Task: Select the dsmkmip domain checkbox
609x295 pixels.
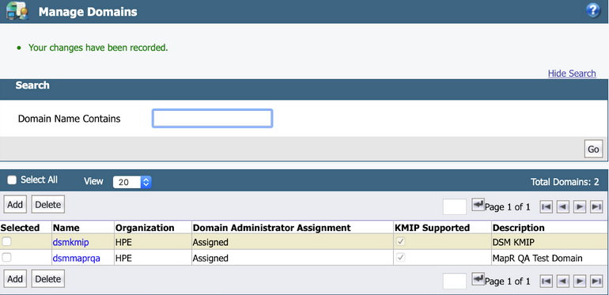Action: pyautogui.click(x=7, y=242)
